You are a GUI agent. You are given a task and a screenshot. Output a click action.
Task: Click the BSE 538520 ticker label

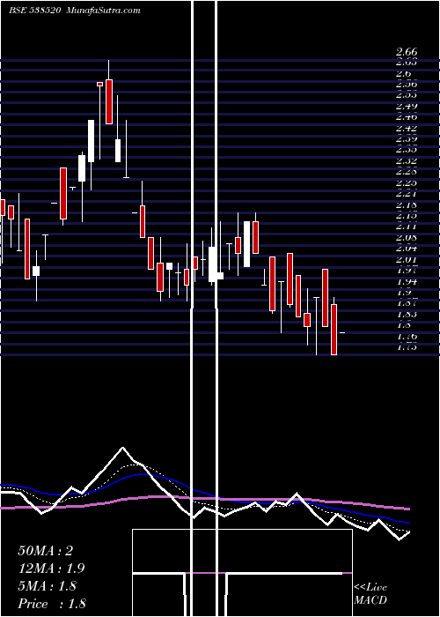pyautogui.click(x=34, y=11)
